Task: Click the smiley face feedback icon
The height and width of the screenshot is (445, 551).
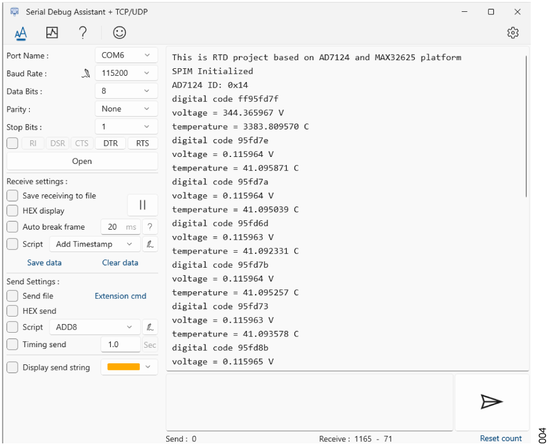Action: pyautogui.click(x=119, y=33)
